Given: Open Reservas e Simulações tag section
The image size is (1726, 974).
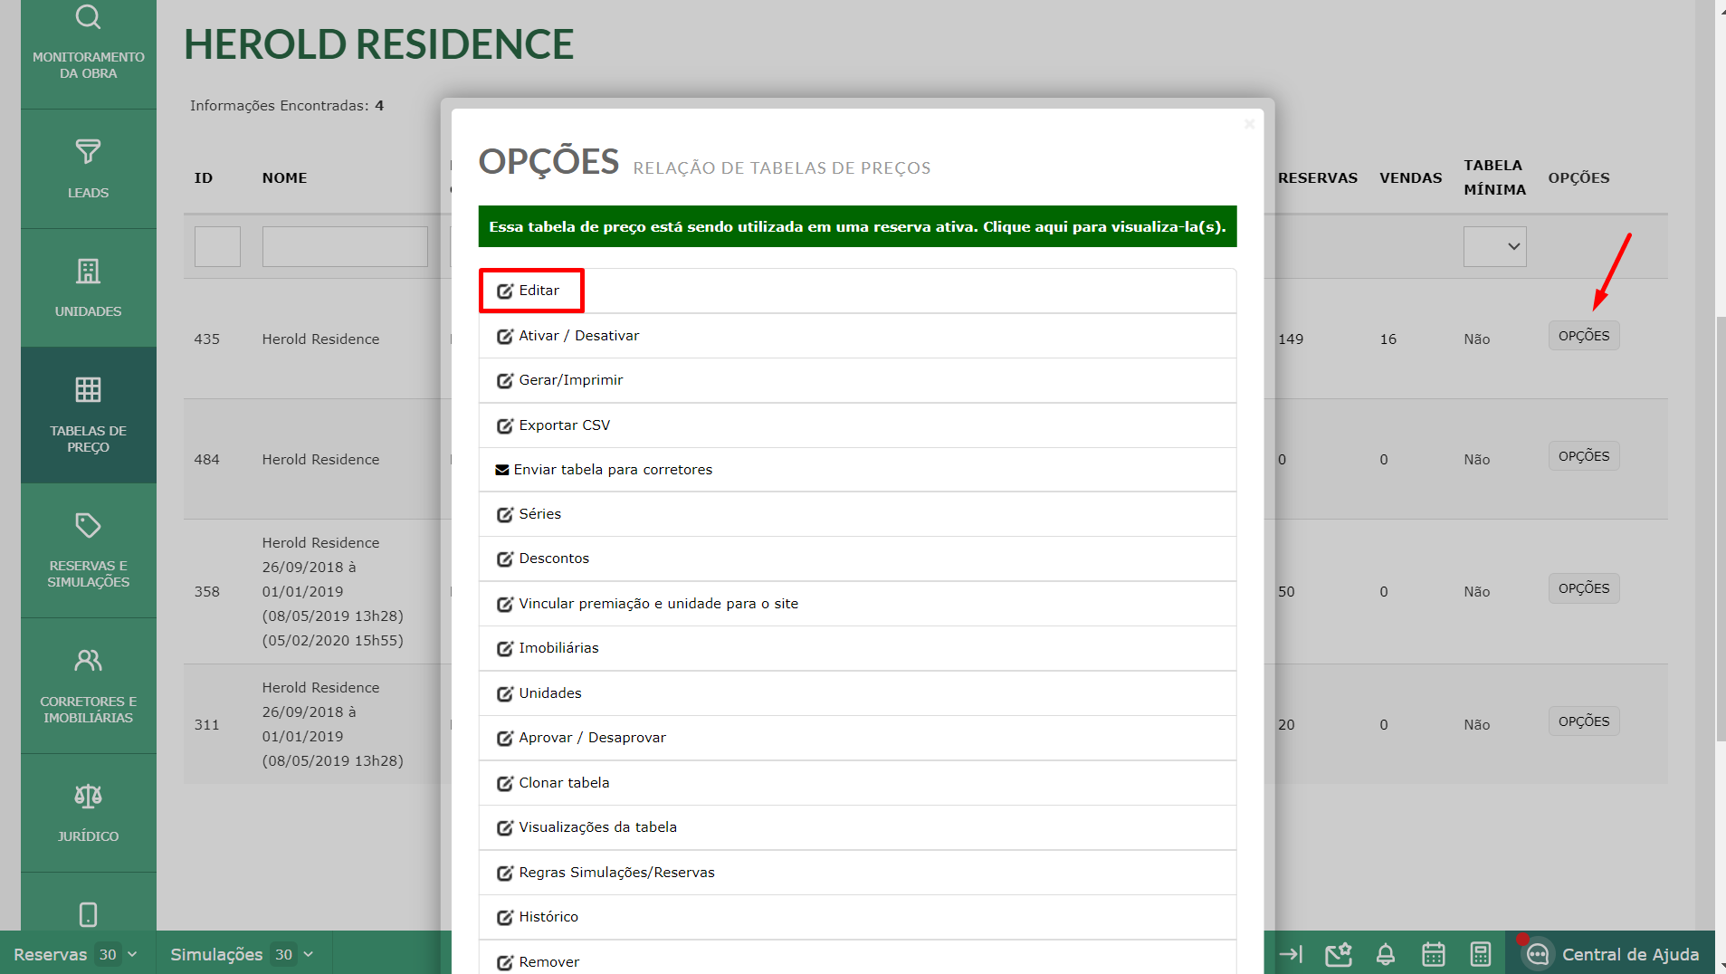Looking at the screenshot, I should pos(88,550).
